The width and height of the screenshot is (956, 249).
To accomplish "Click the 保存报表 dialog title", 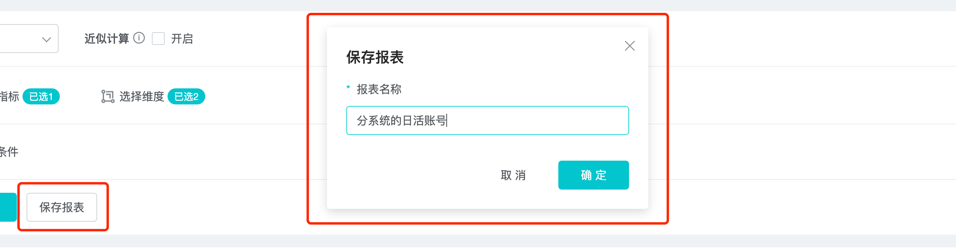I will (x=375, y=57).
